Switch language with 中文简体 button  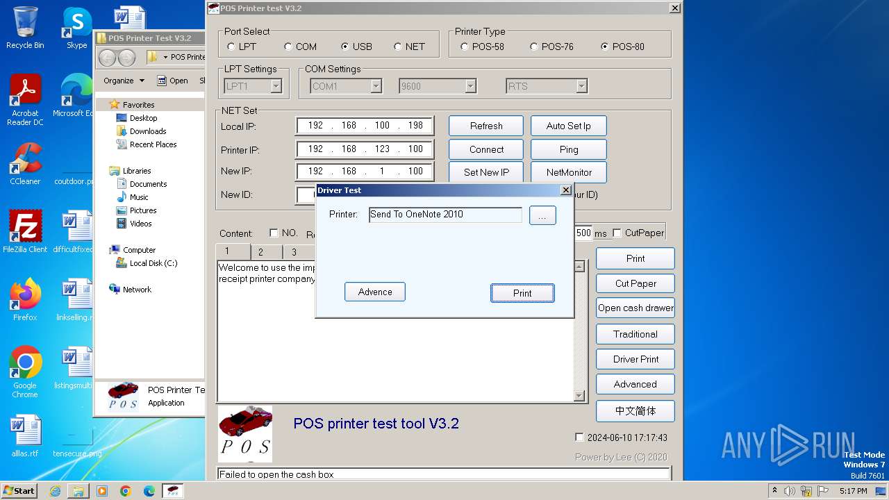click(635, 410)
